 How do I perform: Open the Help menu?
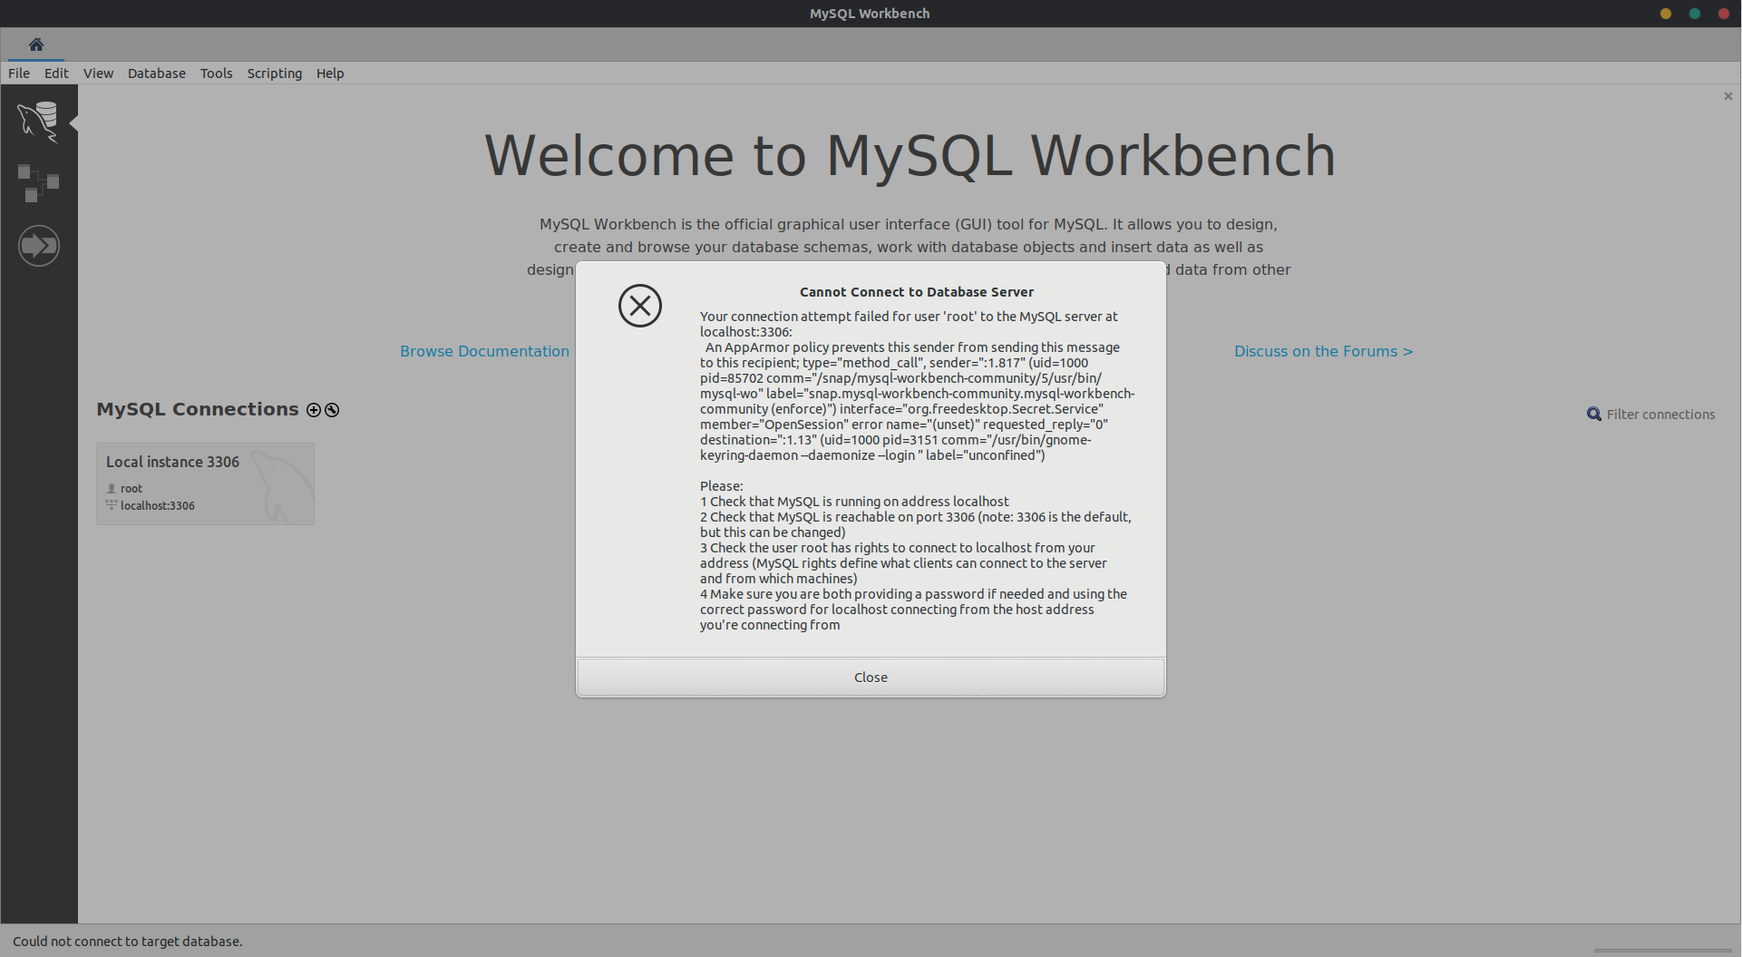pos(330,73)
